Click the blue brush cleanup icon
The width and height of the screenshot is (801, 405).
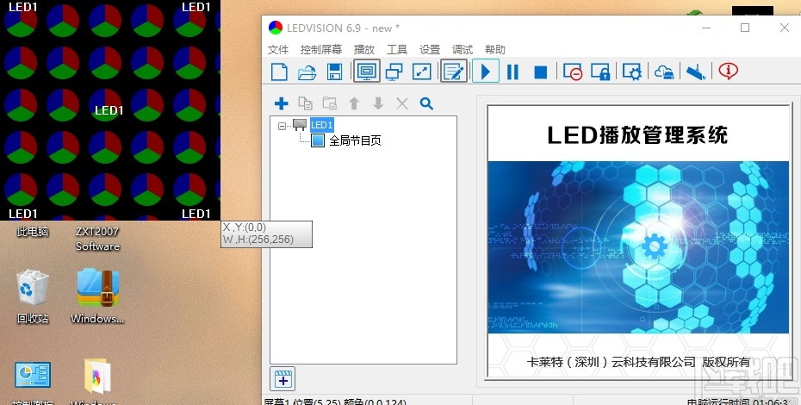(695, 72)
